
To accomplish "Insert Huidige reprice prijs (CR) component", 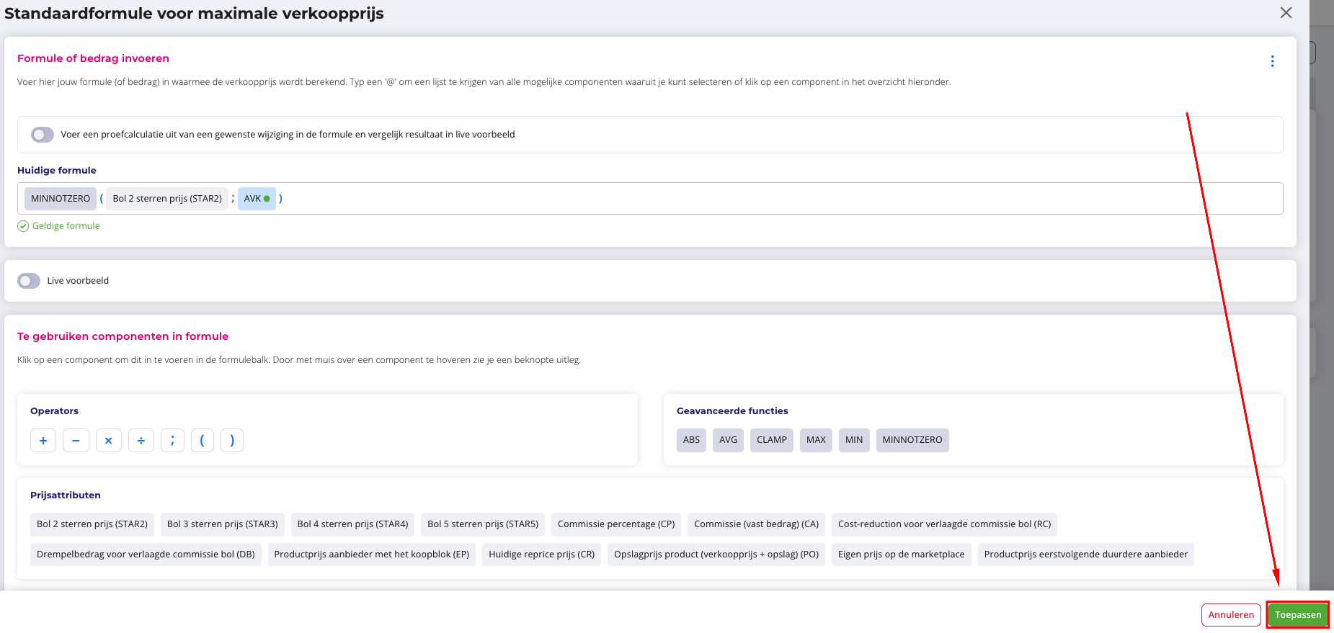I will pos(541,555).
